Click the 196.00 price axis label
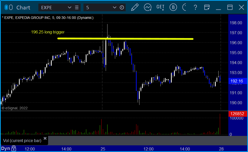This screenshot has width=248, height=152. pos(236,43)
